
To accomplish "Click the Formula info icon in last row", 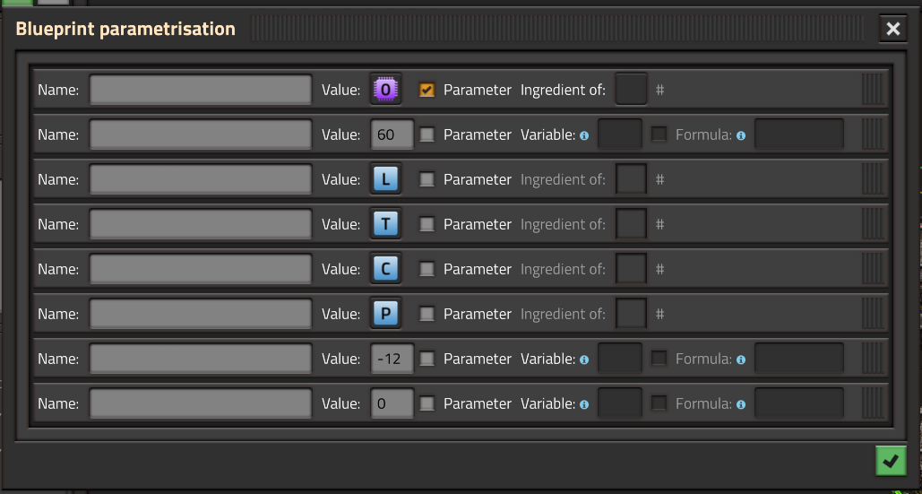I will coord(741,404).
